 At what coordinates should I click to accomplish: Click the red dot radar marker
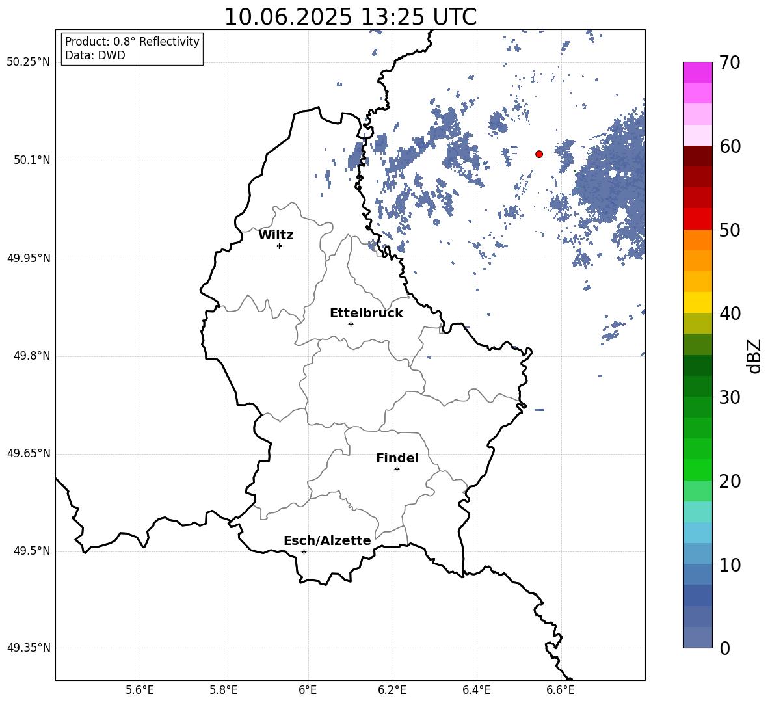point(539,154)
